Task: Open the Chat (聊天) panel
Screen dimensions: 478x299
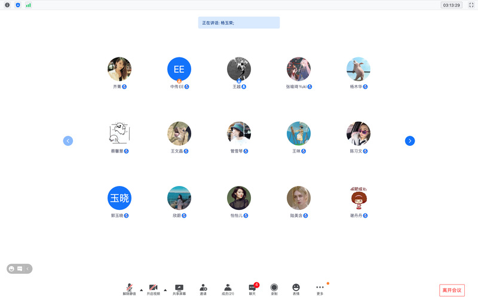Action: pyautogui.click(x=252, y=288)
